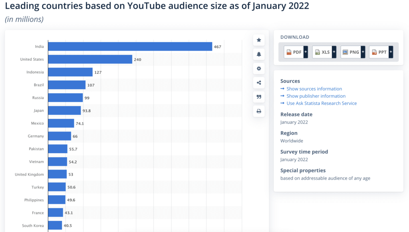
Task: Click the South Korea country label
Action: (33, 226)
